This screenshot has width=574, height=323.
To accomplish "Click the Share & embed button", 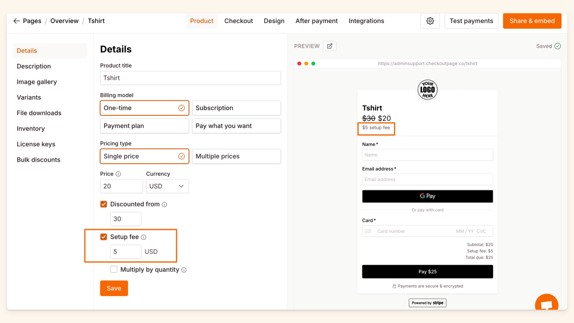I will click(x=532, y=21).
